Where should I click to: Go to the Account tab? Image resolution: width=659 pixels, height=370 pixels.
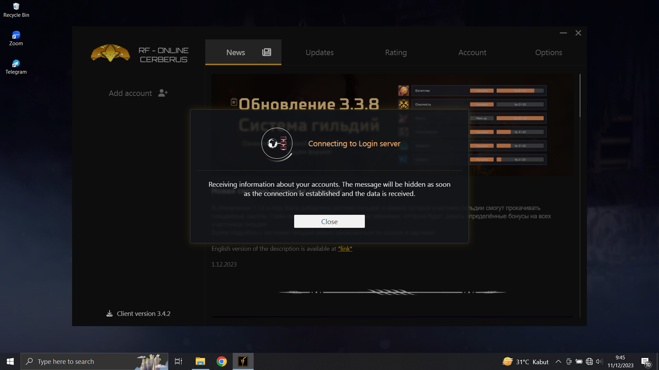point(472,52)
